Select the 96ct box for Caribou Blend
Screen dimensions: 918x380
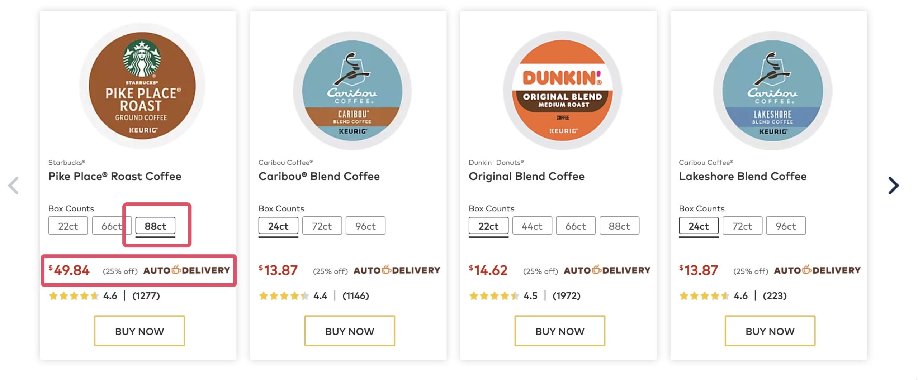tap(365, 225)
